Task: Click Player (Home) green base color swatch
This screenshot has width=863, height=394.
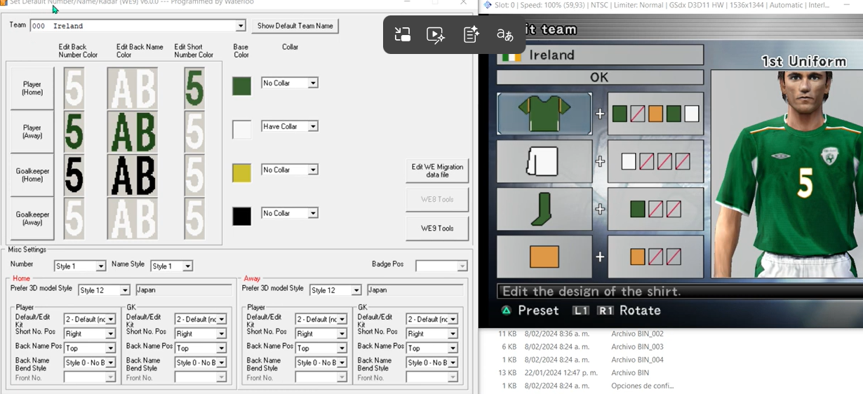Action: (x=241, y=86)
